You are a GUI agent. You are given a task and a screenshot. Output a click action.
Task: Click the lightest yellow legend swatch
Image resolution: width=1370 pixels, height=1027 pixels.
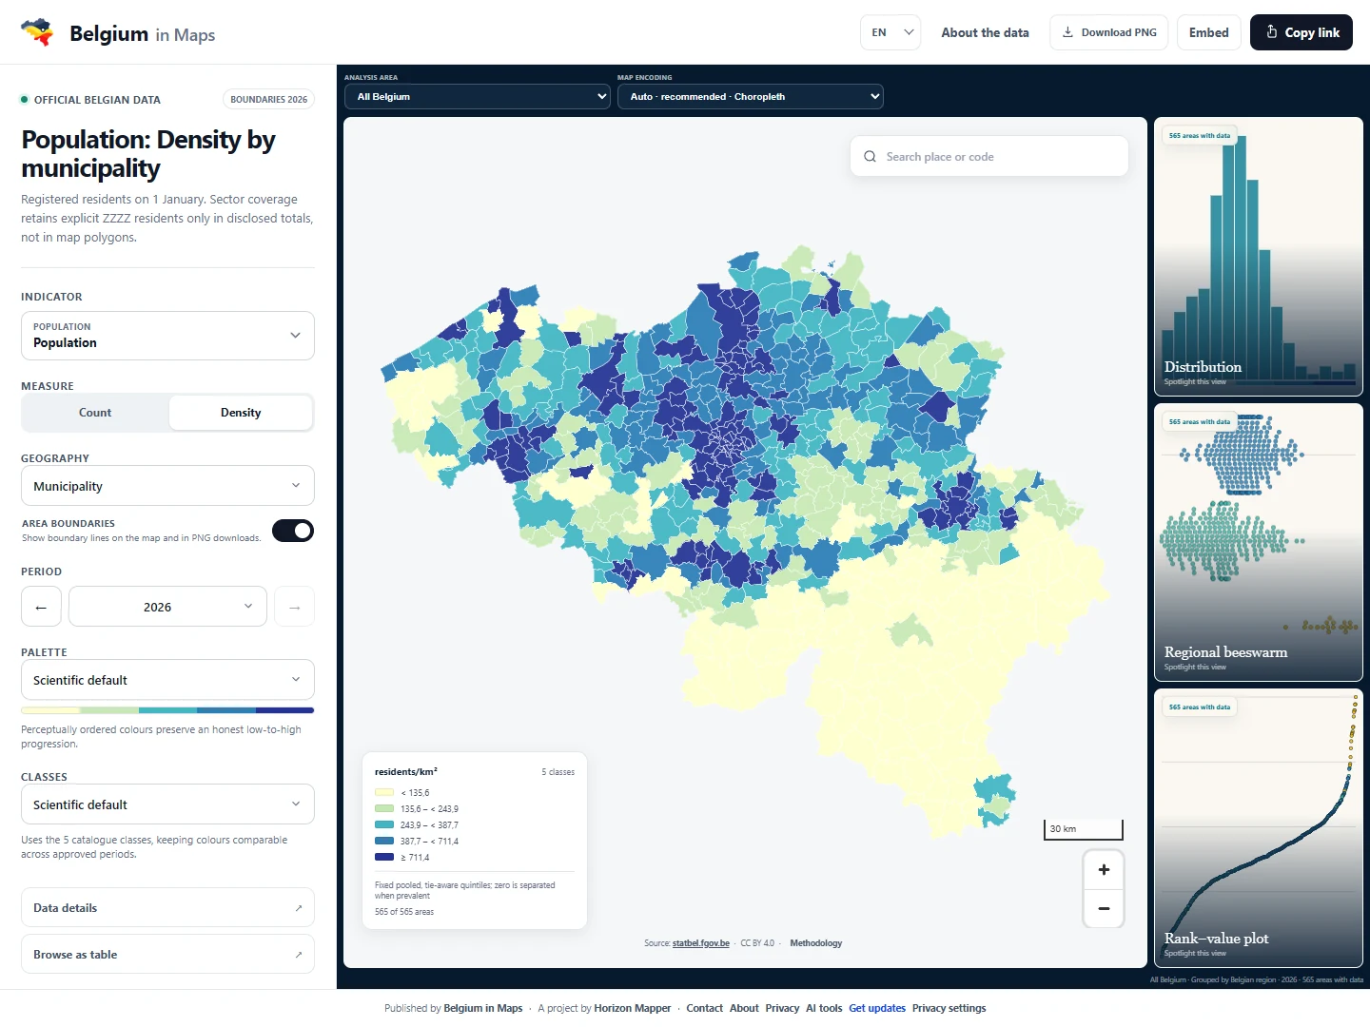(384, 792)
